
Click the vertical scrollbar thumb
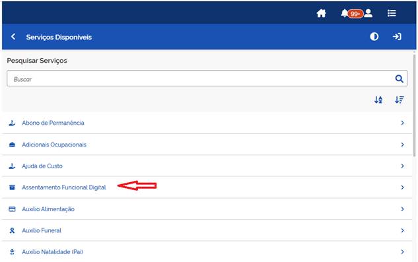(414, 106)
